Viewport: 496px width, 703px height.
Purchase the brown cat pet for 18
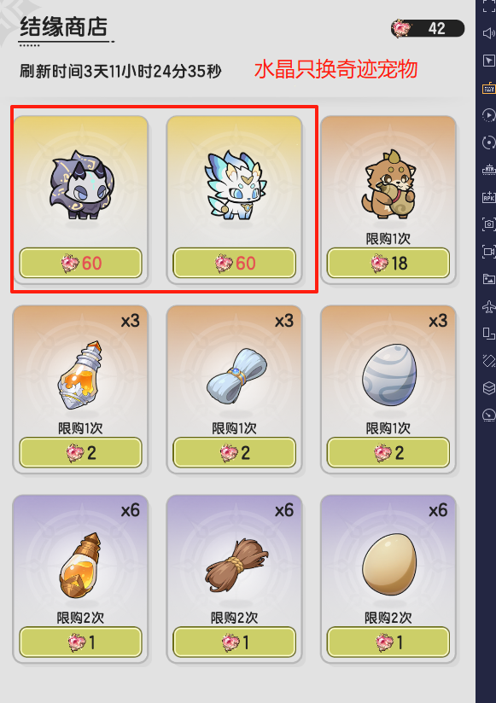click(388, 263)
